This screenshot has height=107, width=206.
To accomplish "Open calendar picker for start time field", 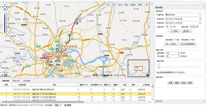I will point(200,19).
